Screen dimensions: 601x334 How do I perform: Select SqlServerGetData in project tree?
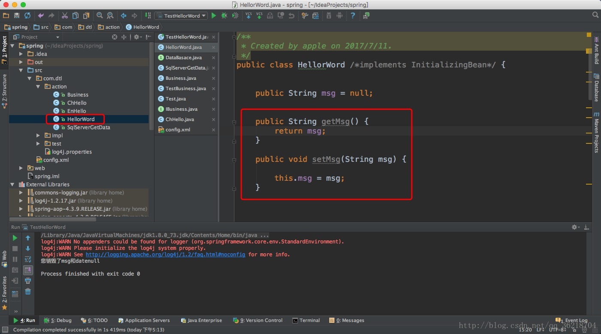88,127
